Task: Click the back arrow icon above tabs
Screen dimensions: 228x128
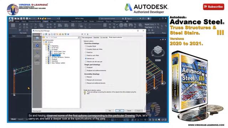Action: click(x=82, y=34)
